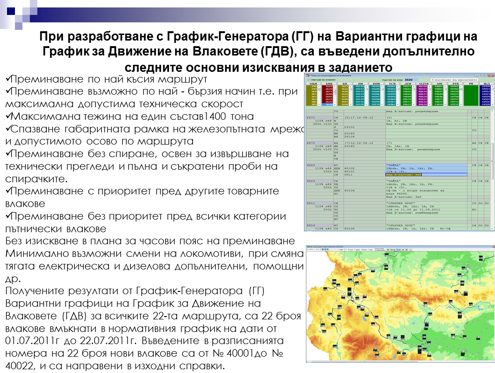Select the МВ column header button
Screen dimensions: 495x373
(439, 84)
